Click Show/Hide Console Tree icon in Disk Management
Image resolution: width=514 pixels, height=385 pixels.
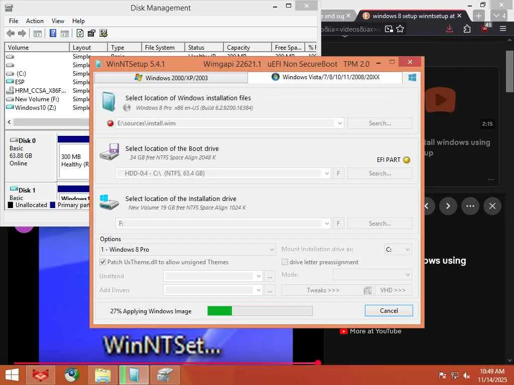coord(38,34)
